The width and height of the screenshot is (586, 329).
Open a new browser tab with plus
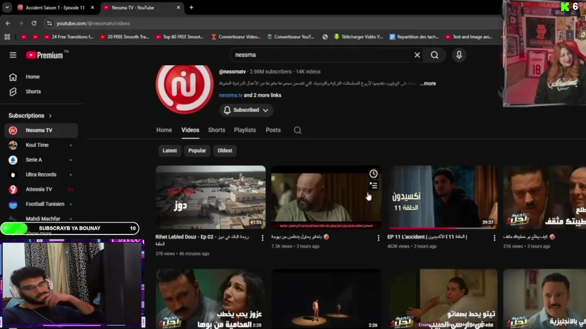[x=191, y=7]
